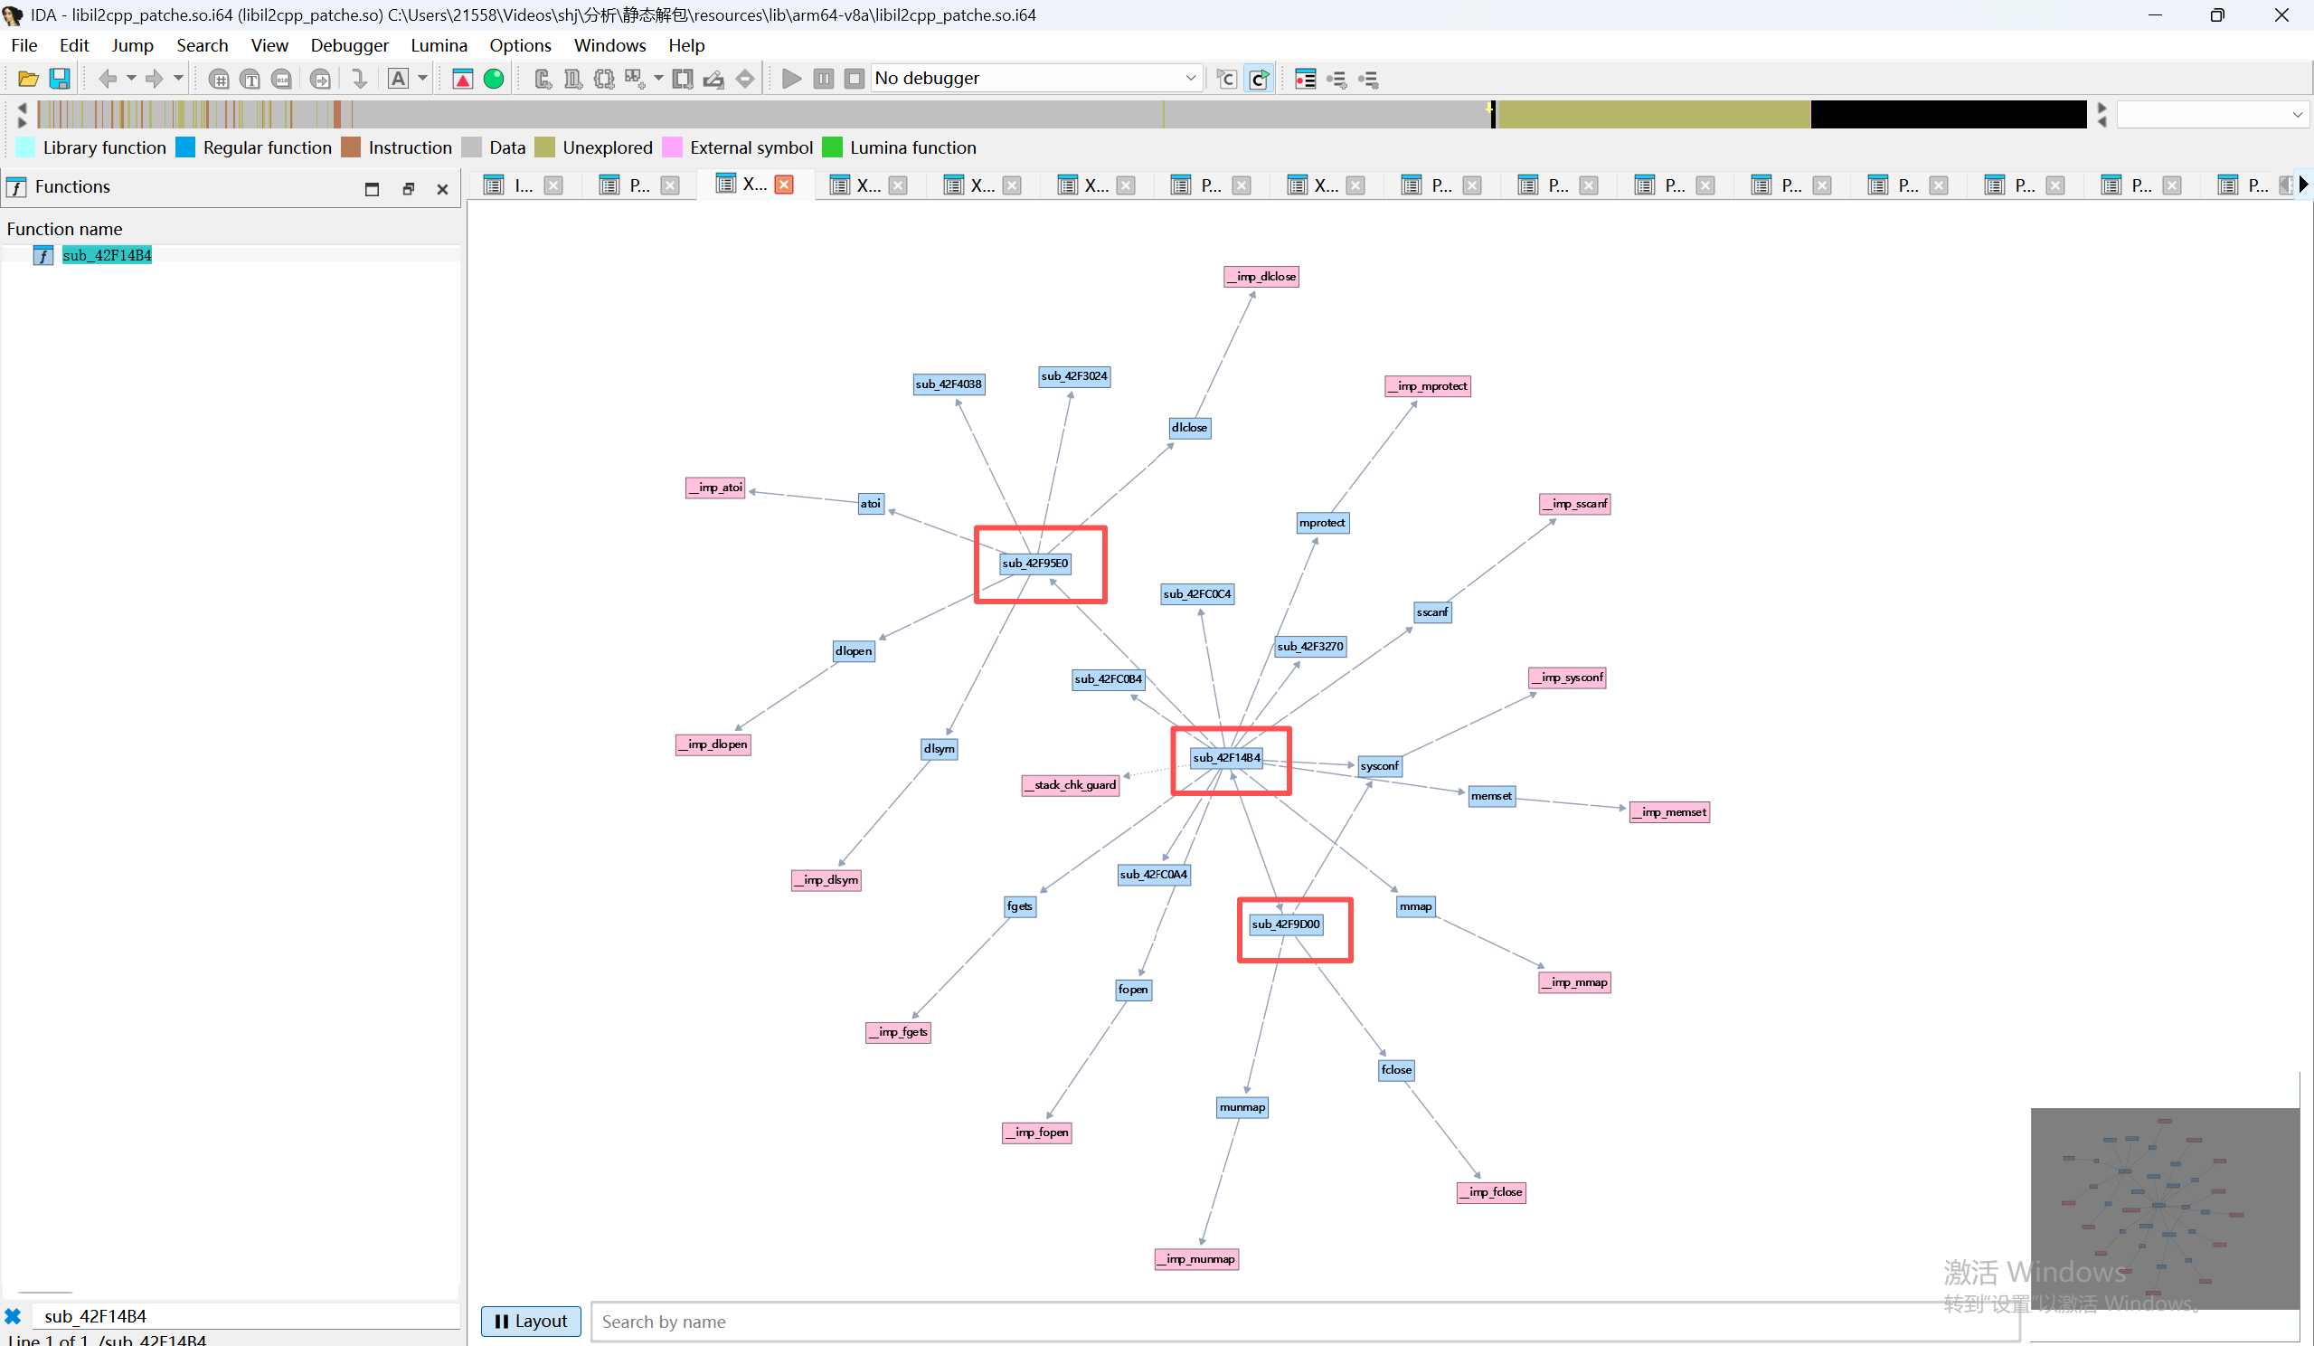Click the red triangle stop icon

pos(463,79)
